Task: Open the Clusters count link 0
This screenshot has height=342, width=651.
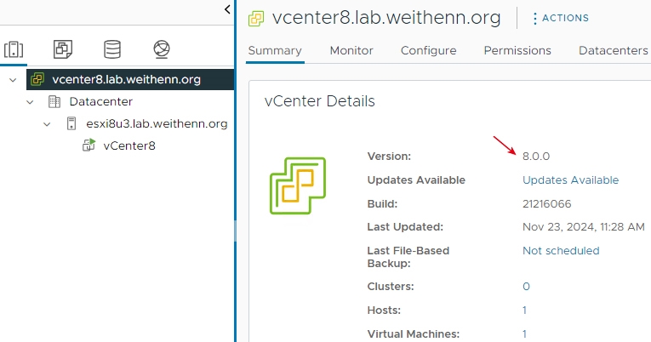Action: 526,287
